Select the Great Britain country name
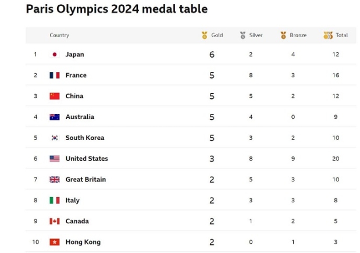 (x=85, y=180)
